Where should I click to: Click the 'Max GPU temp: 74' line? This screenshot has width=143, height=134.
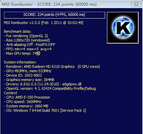22,53
